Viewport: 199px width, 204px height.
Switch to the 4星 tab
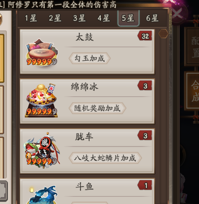coord(104,18)
